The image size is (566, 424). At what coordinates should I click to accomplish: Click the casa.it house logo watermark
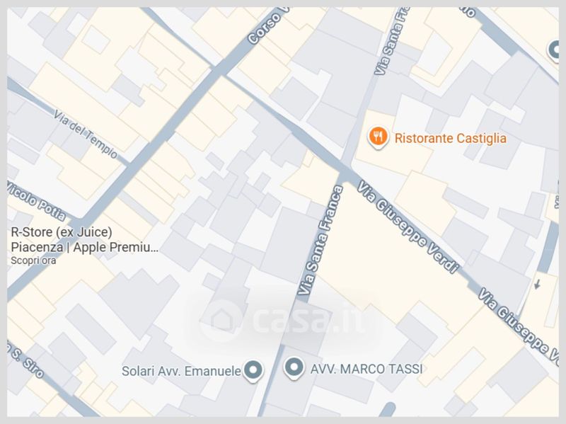[221, 321]
